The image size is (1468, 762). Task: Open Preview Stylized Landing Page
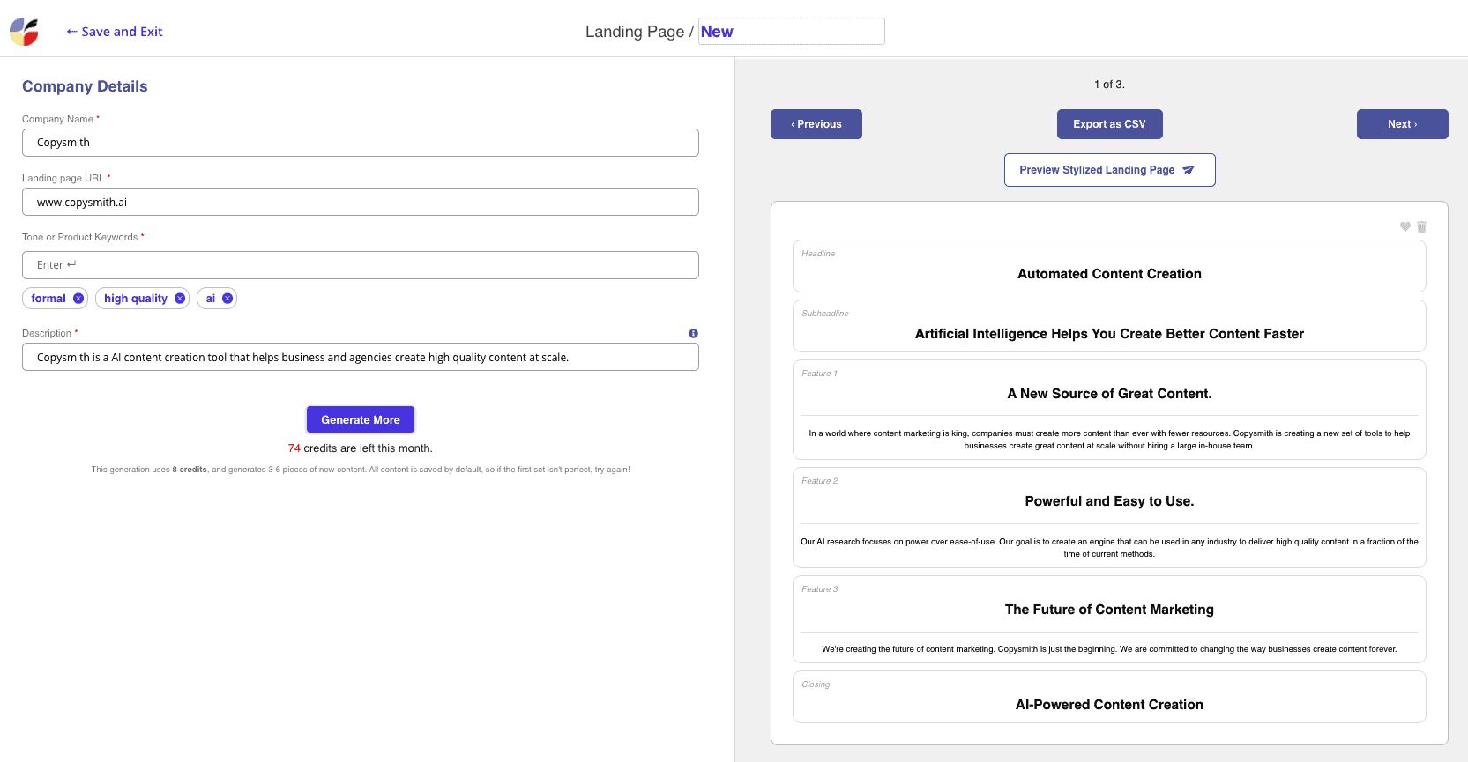click(1109, 170)
